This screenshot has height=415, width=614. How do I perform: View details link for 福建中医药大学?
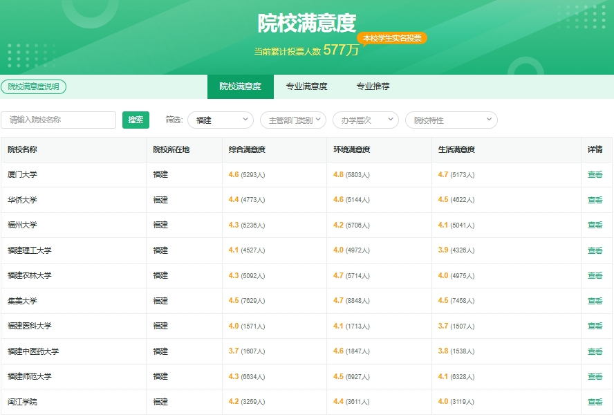[x=595, y=352]
